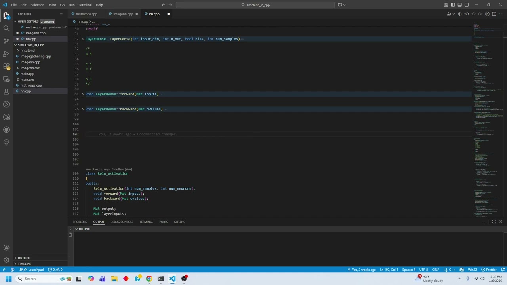
Task: Click Ln 102, Col 1 cursor position
Action: (x=389, y=270)
